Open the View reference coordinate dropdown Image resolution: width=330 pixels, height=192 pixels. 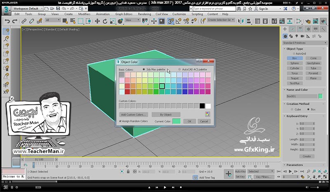[132, 20]
